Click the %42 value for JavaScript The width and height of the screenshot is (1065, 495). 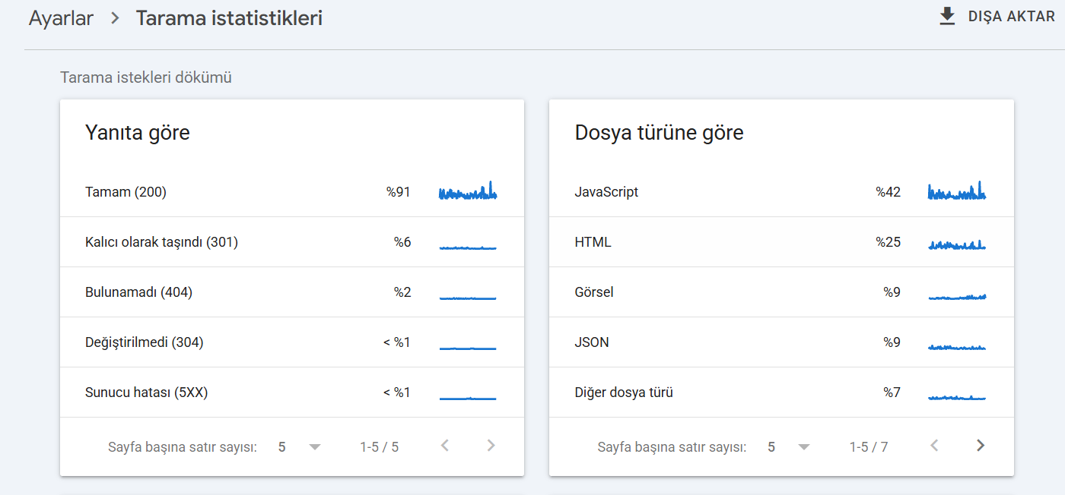888,192
